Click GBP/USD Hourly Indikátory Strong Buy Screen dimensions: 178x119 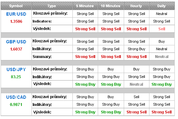(x=136, y=49)
